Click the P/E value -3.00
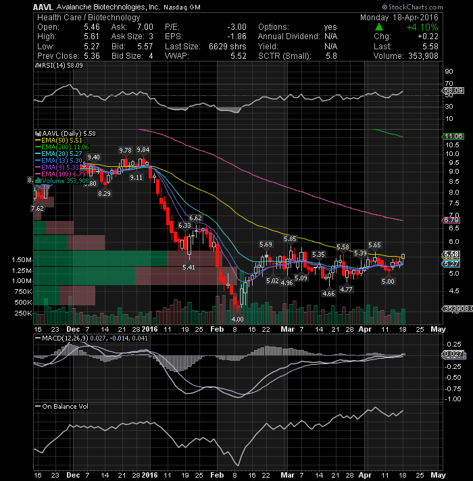Image resolution: width=473 pixels, height=481 pixels. 236,27
